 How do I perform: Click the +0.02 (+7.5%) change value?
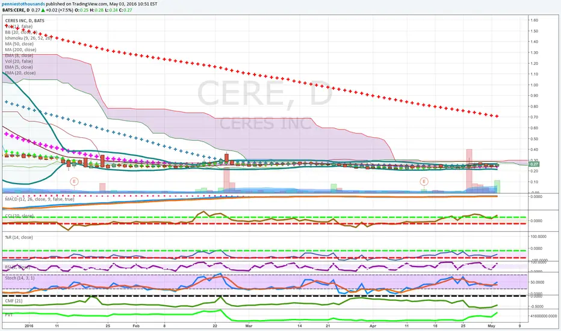point(59,10)
